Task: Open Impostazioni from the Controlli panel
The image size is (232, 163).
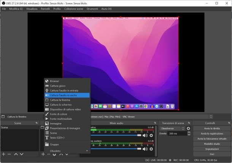Action: click(212, 149)
